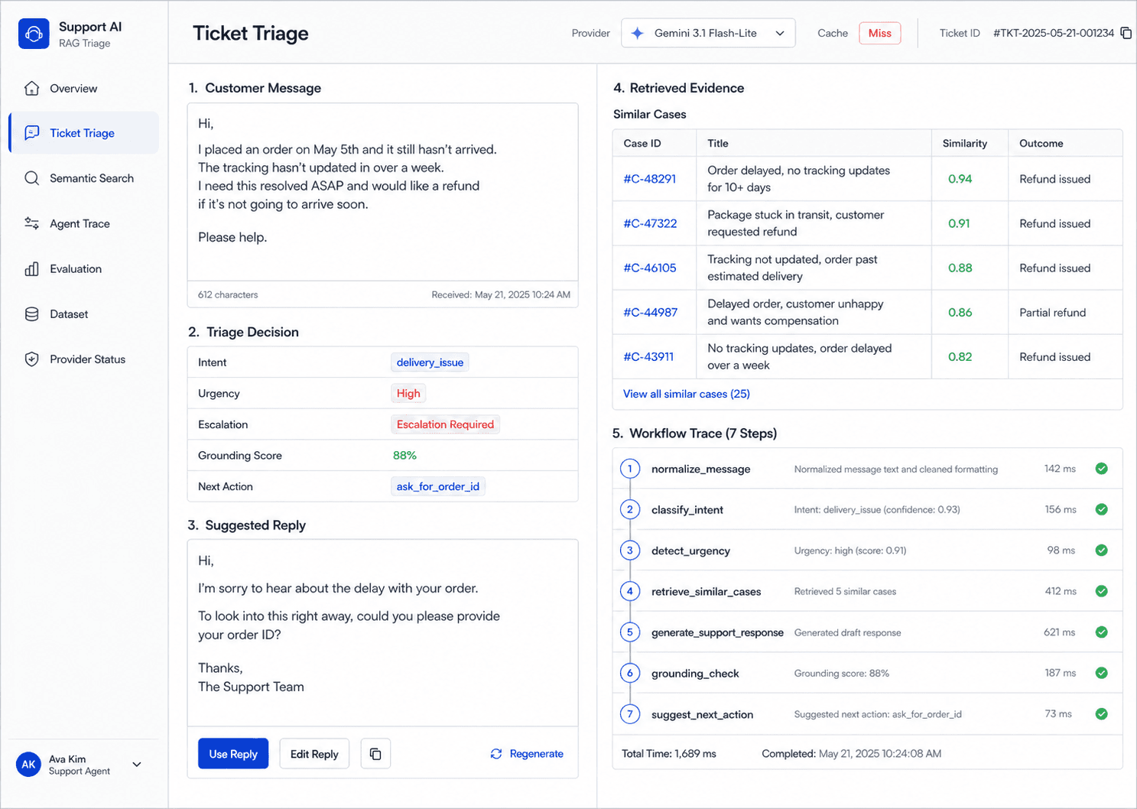Image resolution: width=1137 pixels, height=809 pixels.
Task: Click step 2 circle for classify_intent
Action: click(x=630, y=509)
